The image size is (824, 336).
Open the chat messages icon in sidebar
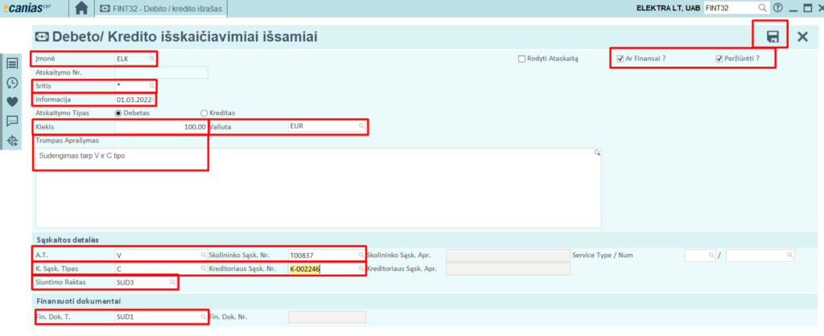pos(12,121)
